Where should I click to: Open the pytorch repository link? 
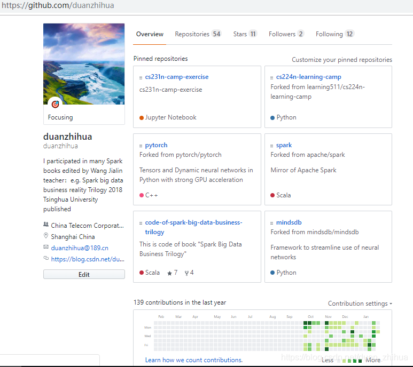point(156,145)
